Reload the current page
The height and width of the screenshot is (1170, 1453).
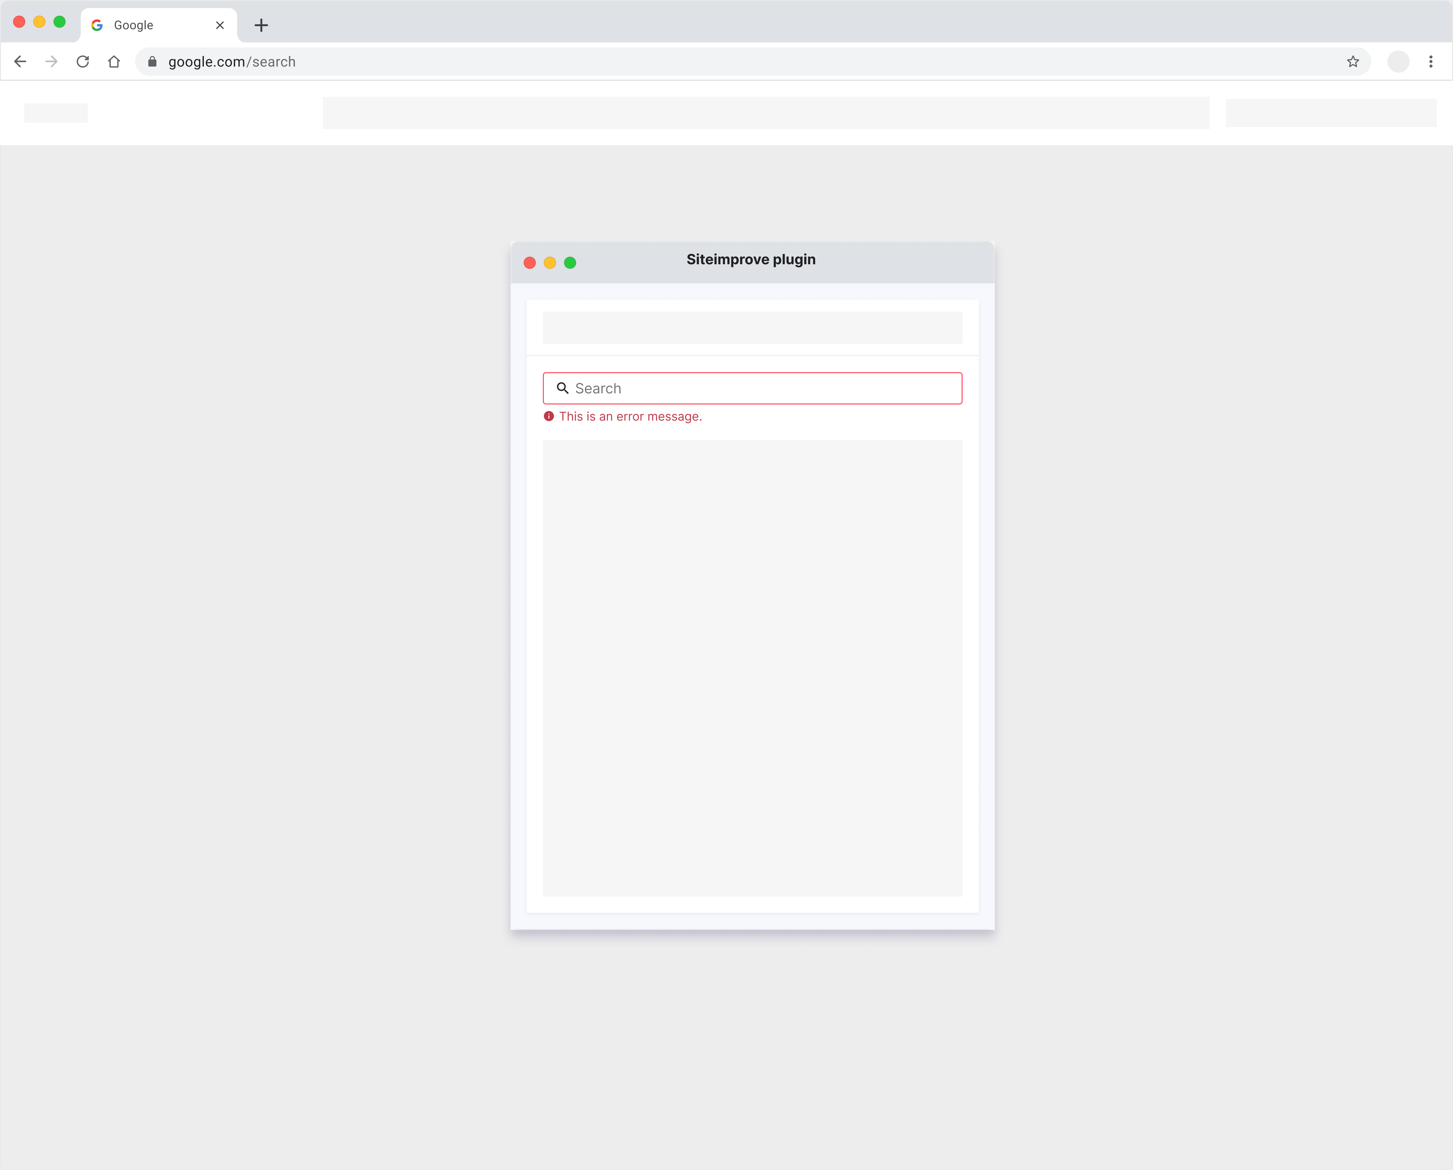tap(82, 61)
